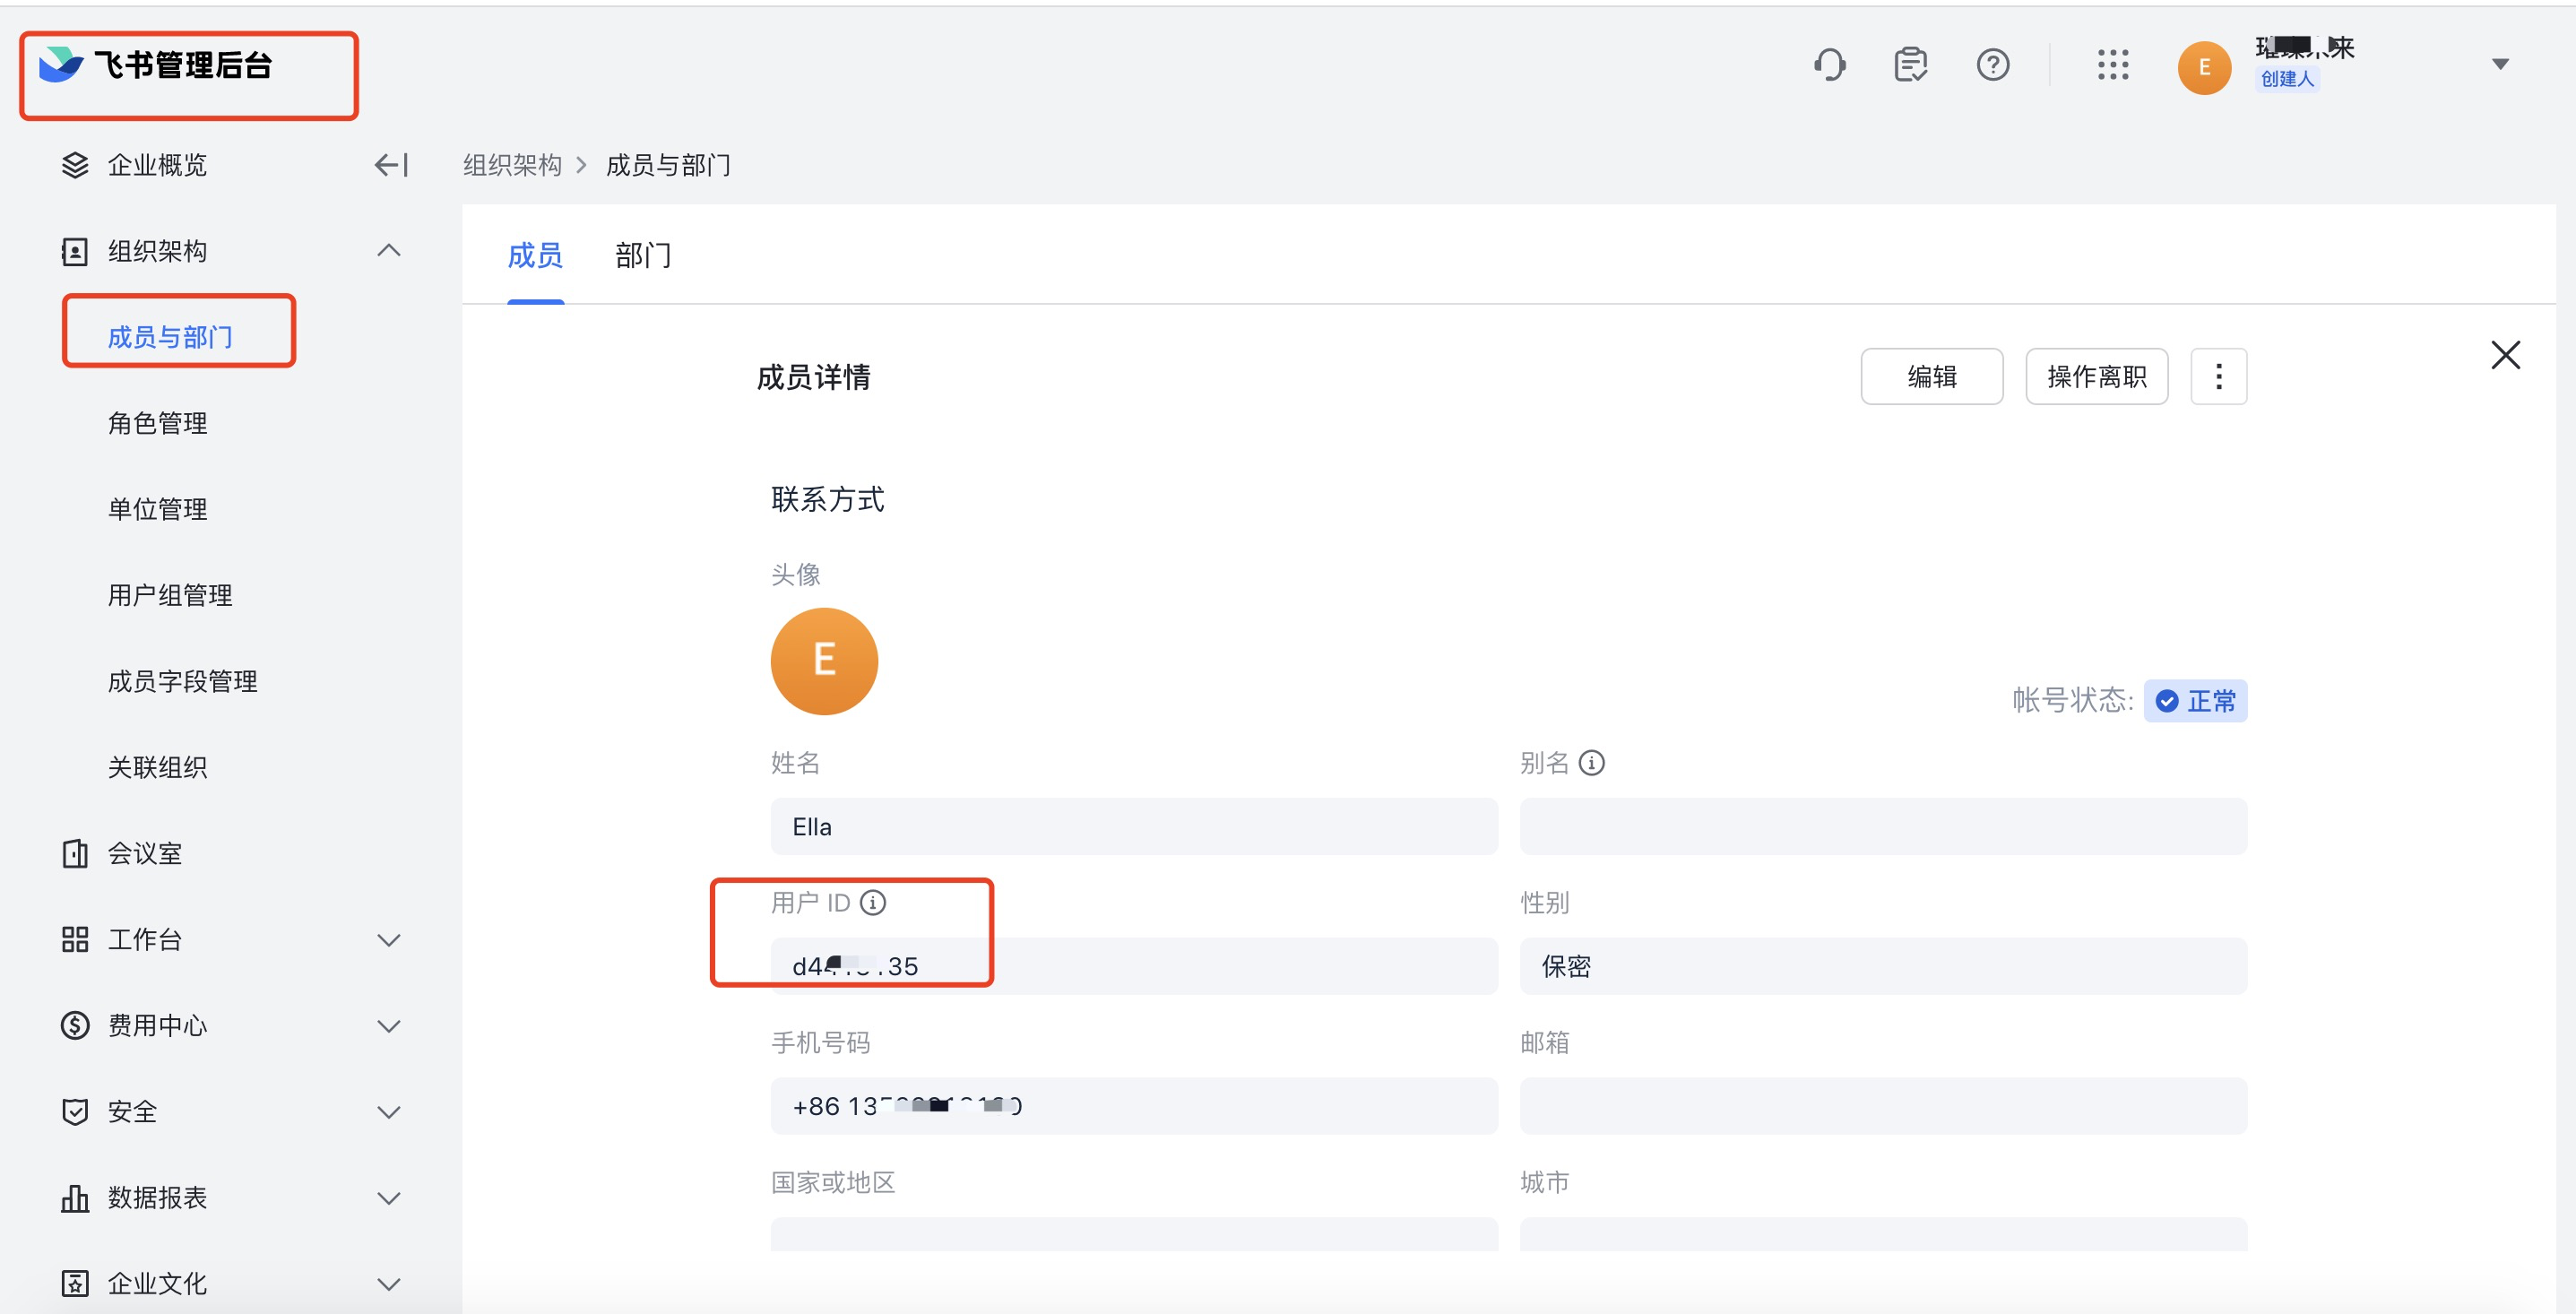This screenshot has height=1314, width=2576.
Task: Open the account dropdown arrow top right
Action: pyautogui.click(x=2499, y=65)
